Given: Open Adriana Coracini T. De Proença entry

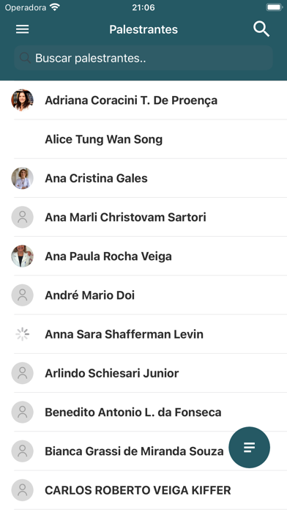Looking at the screenshot, I should (143, 100).
